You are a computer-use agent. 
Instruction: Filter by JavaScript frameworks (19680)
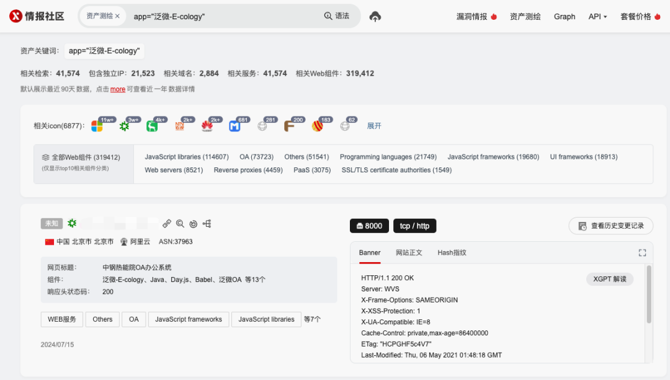click(493, 157)
